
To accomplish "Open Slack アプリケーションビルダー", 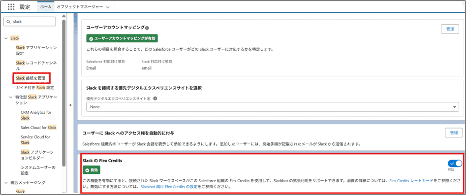I will pos(37,155).
